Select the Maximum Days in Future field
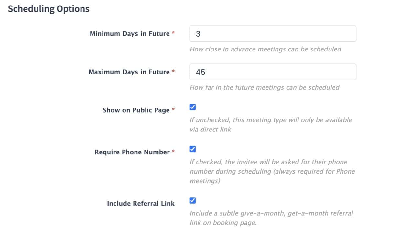This screenshot has width=401, height=238. pos(273,72)
